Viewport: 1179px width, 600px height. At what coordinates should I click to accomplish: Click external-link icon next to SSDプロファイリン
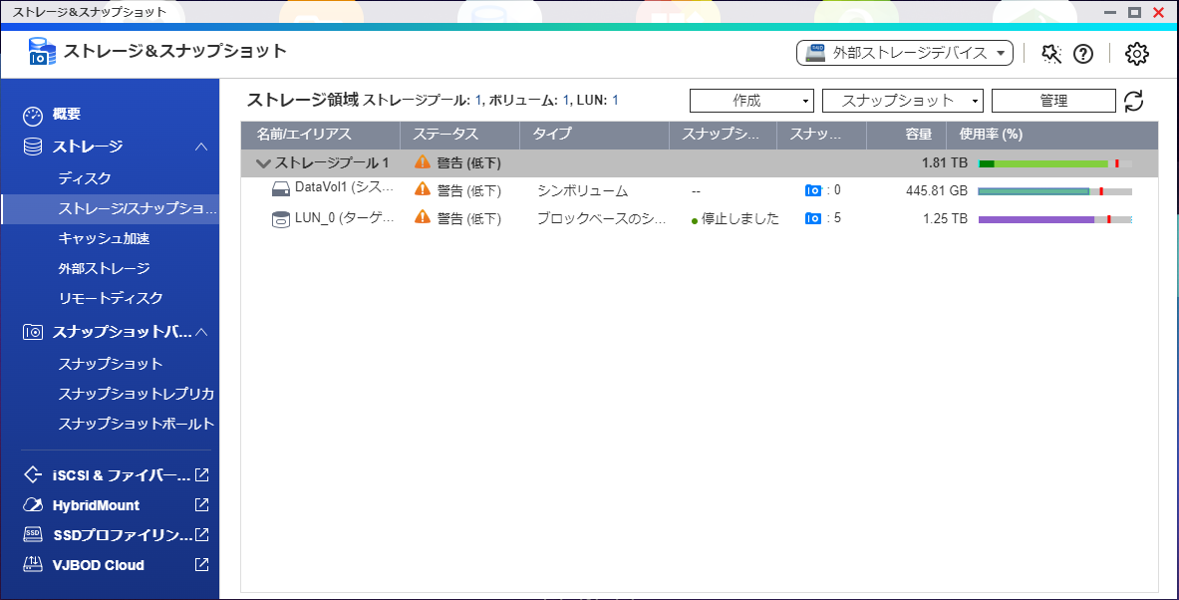[x=201, y=534]
